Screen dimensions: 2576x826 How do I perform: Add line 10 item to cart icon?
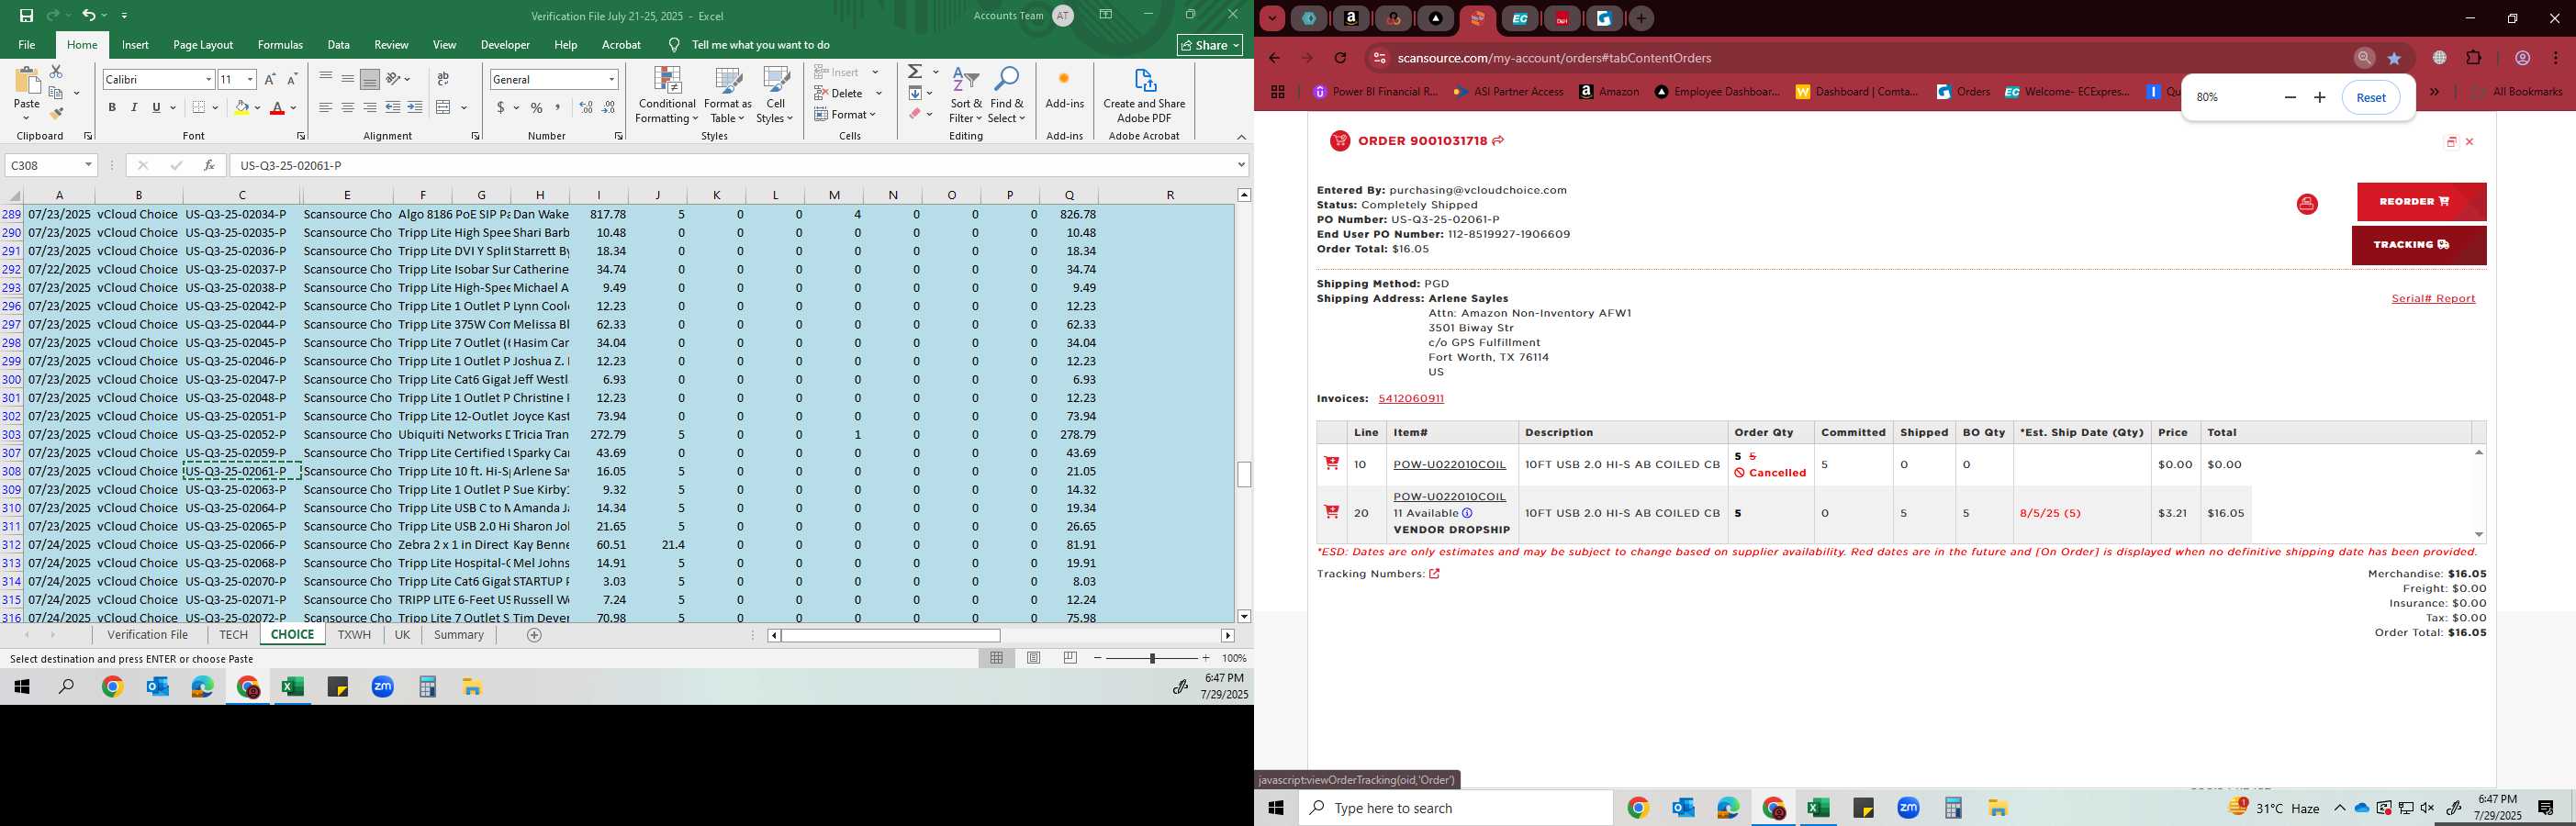(x=1331, y=463)
